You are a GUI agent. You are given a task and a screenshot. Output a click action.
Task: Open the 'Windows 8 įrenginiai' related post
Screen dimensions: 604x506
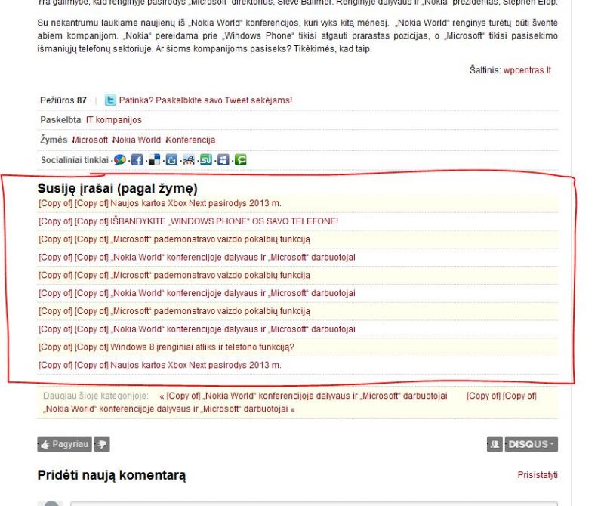[x=166, y=347]
